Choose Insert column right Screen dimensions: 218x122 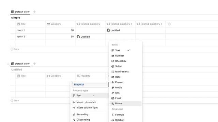pyautogui.click(x=90, y=108)
